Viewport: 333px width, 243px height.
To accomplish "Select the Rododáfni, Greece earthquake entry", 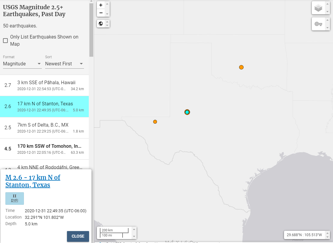I will coord(44,164).
